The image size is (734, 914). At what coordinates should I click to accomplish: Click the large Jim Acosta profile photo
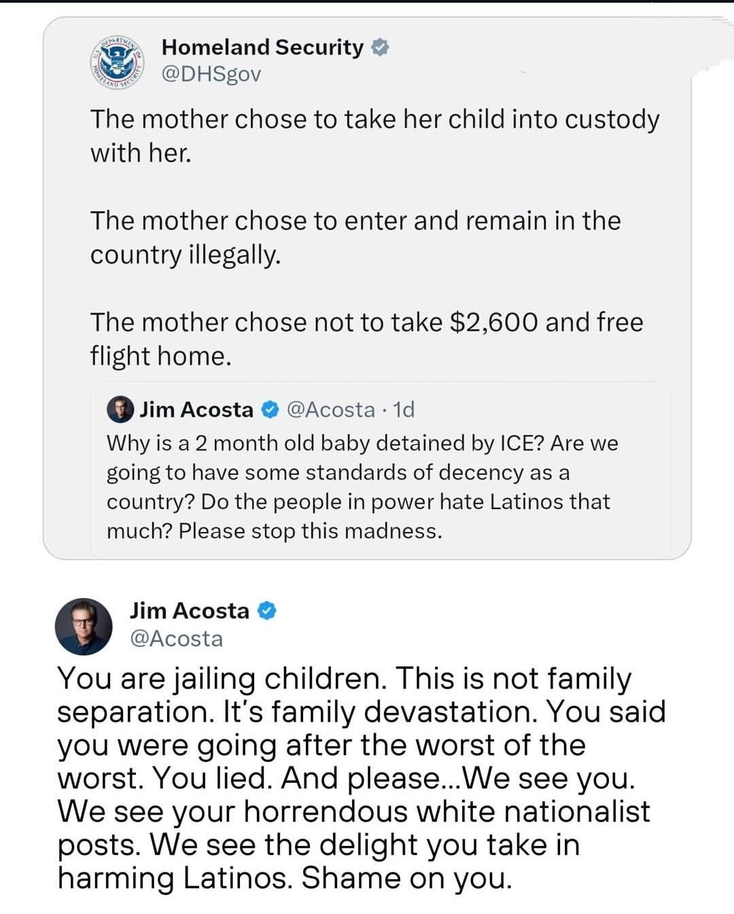84,626
